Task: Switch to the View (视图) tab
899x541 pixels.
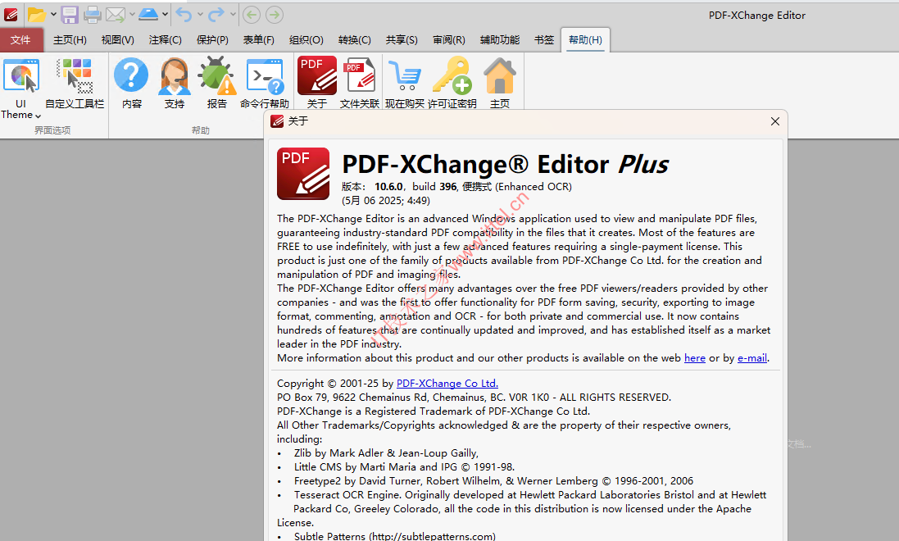Action: pyautogui.click(x=117, y=40)
